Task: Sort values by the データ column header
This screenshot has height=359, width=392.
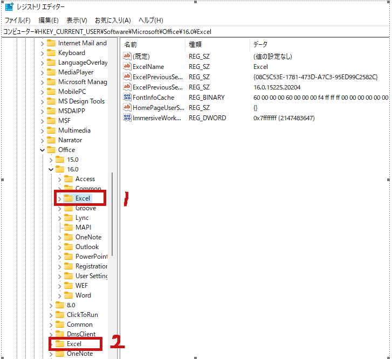Action: coord(260,45)
